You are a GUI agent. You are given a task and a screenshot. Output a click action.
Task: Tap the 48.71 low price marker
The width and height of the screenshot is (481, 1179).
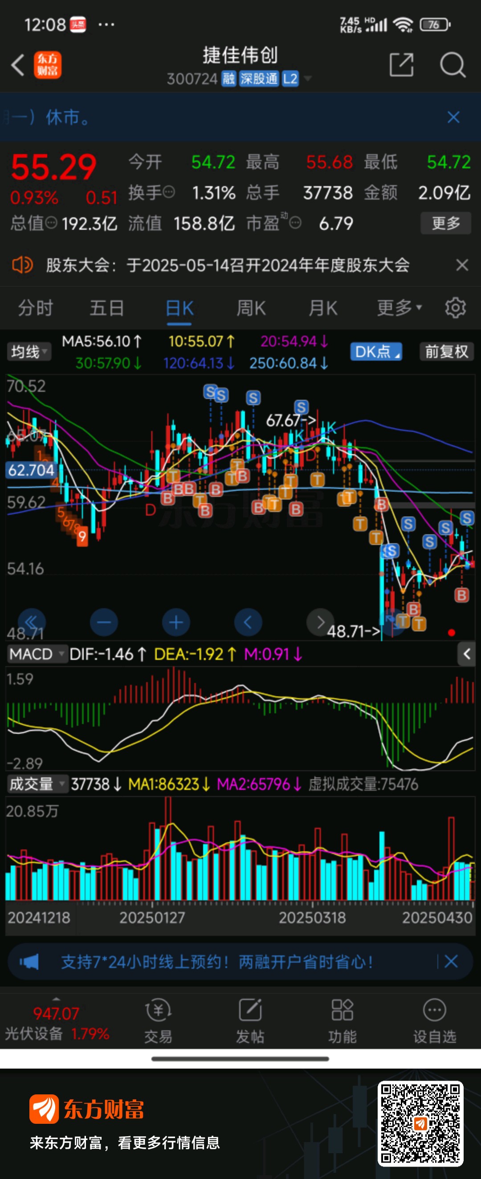click(x=353, y=632)
